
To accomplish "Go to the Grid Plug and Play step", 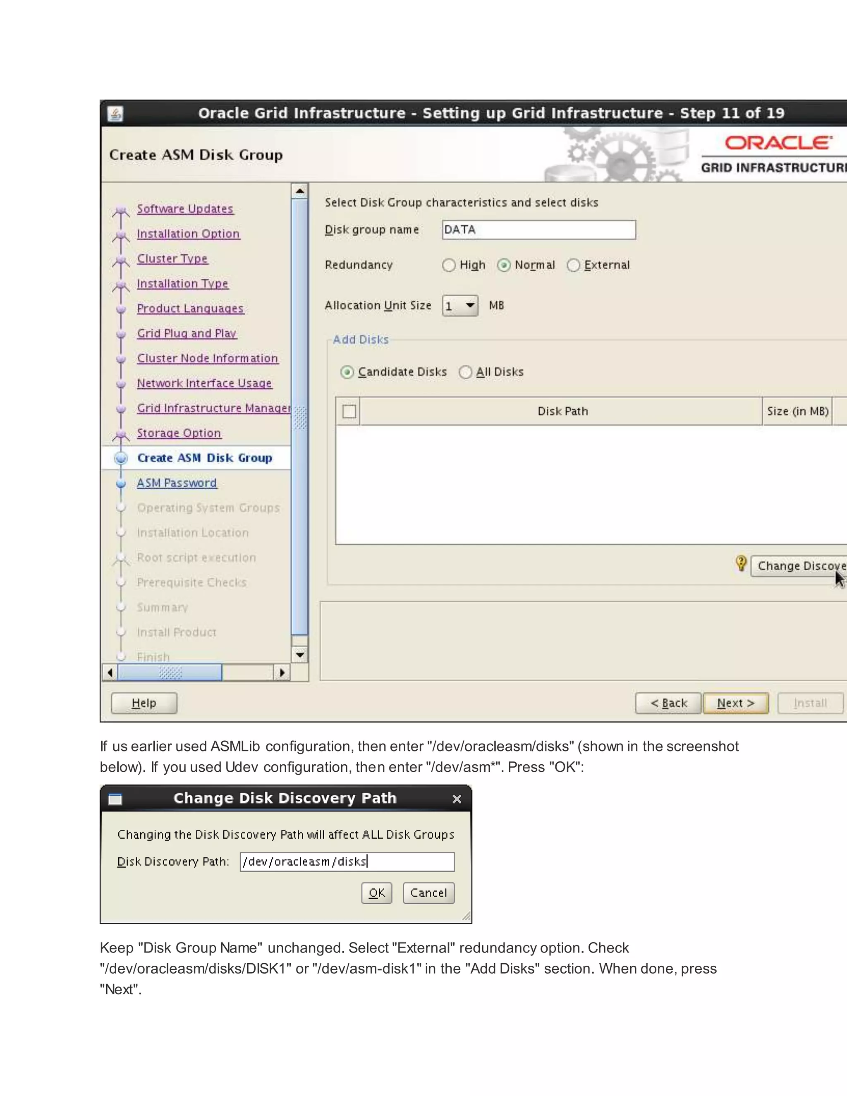I will [187, 333].
